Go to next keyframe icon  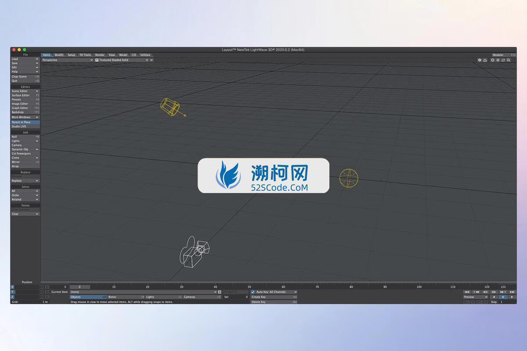503,292
